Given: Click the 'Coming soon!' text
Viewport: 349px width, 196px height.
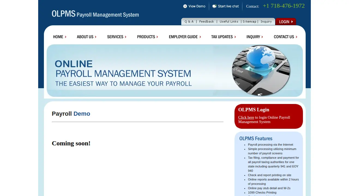Looking at the screenshot, I should click(71, 143).
